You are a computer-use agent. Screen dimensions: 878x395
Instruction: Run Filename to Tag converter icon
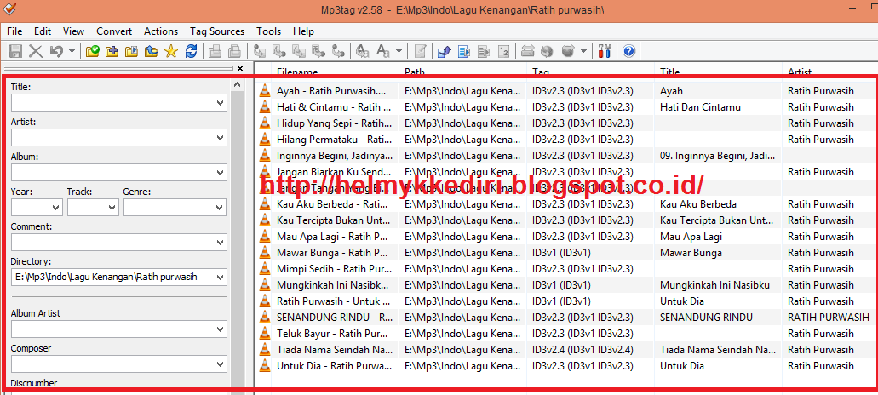point(278,51)
